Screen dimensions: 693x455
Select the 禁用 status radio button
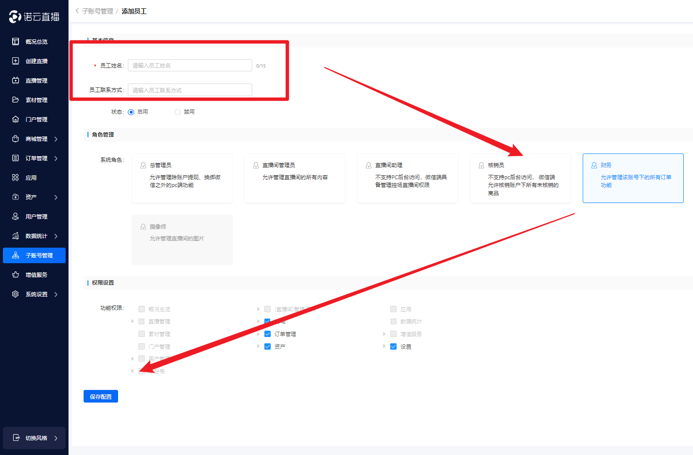[177, 112]
